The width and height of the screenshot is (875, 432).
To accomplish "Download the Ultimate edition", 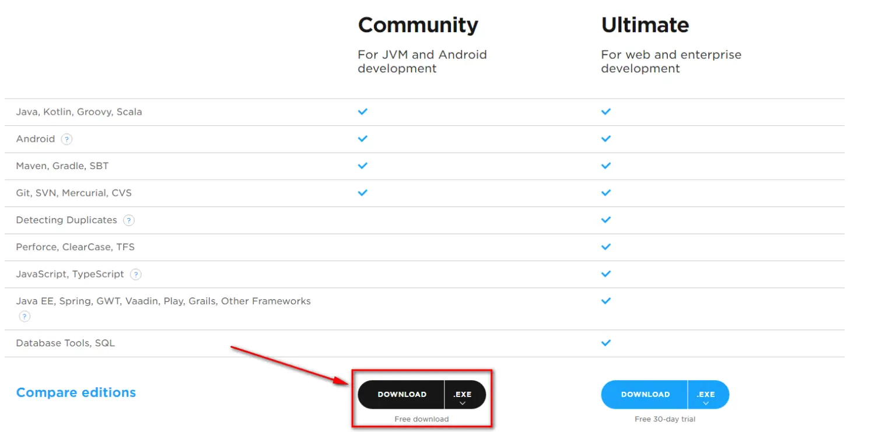I will [645, 395].
